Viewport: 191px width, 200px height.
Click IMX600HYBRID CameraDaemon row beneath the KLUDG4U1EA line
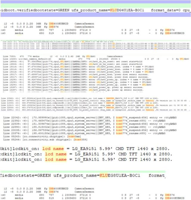[x=49, y=24]
